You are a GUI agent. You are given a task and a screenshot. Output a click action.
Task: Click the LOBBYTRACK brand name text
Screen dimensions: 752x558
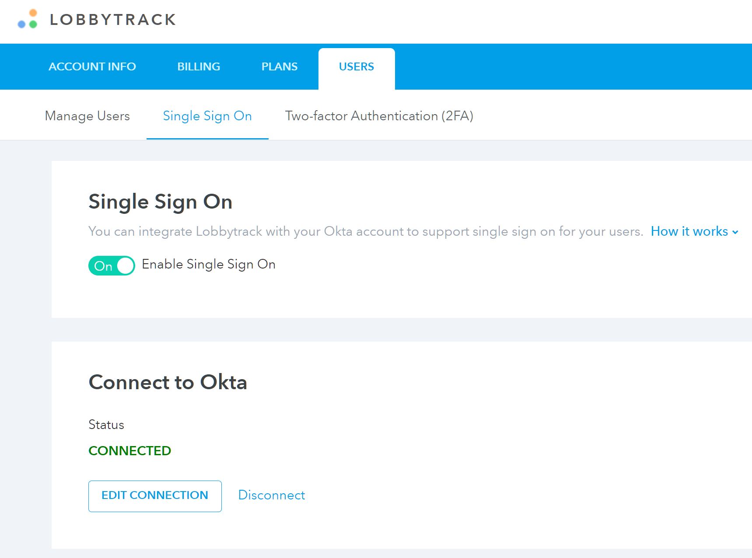[x=113, y=20]
